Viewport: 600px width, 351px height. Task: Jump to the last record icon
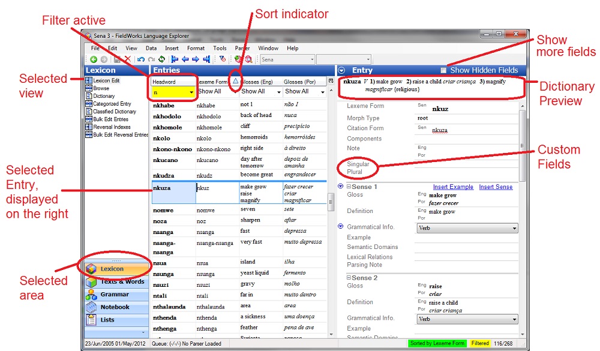206,59
